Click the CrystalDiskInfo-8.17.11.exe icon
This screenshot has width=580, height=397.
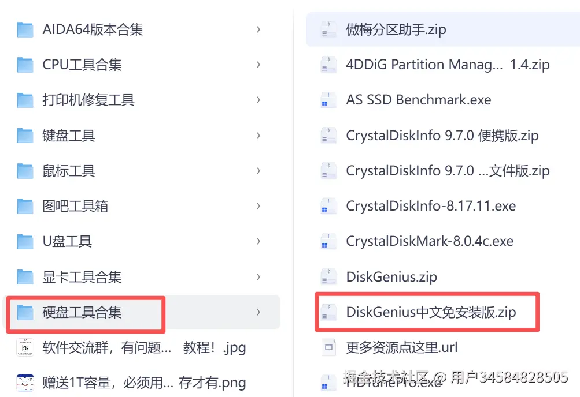coord(328,206)
